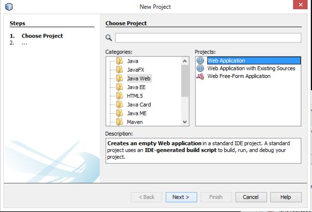312x212 pixels.
Task: Click the disabled < Back button
Action: [146, 197]
